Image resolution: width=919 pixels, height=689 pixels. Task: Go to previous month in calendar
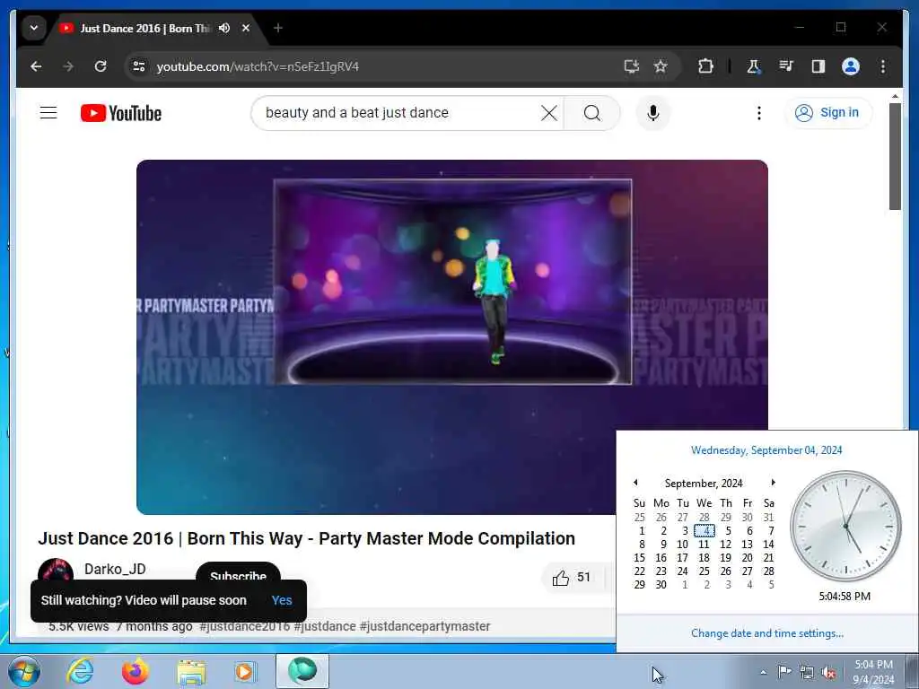tap(635, 482)
